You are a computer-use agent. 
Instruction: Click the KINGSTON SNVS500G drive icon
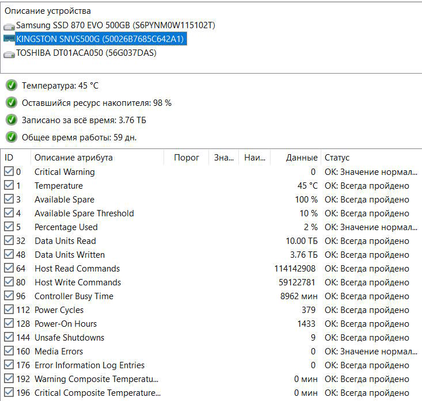9,39
